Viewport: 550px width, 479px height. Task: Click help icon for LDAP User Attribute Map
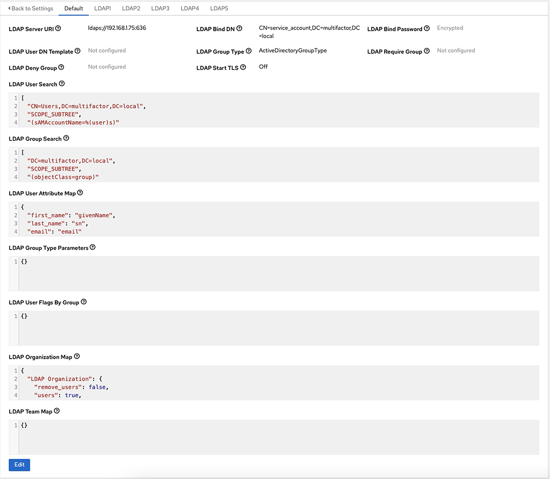(80, 193)
